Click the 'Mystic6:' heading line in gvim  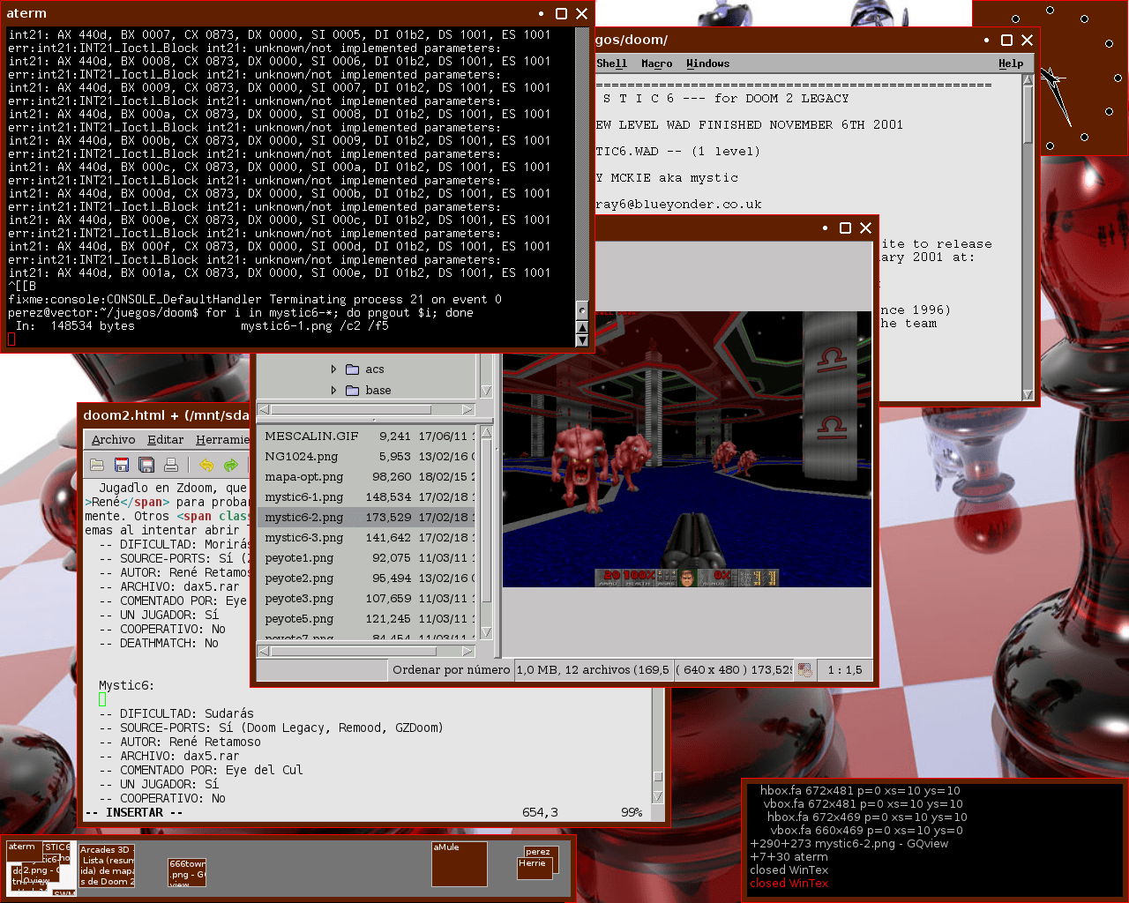click(x=127, y=686)
